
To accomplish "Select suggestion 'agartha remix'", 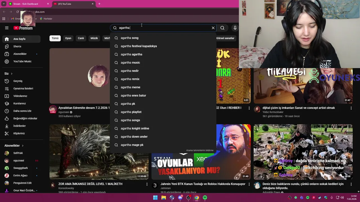I will pos(163,79).
